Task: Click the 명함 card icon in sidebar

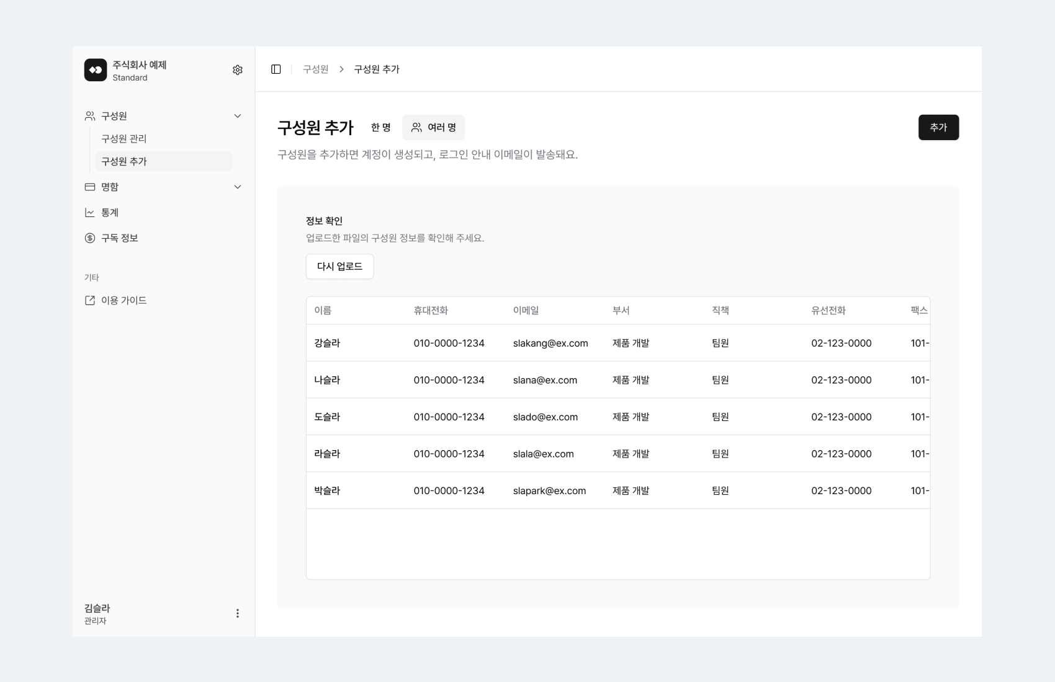Action: click(90, 187)
